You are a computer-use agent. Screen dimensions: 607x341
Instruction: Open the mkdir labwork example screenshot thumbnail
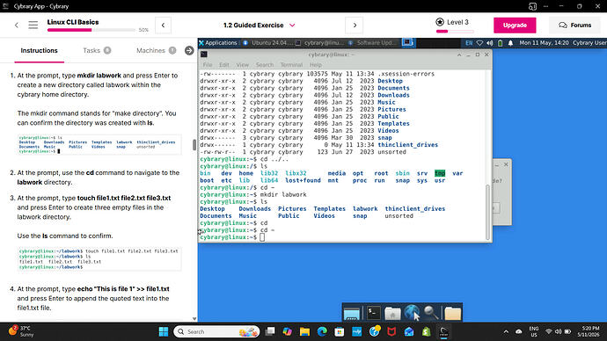(99, 145)
